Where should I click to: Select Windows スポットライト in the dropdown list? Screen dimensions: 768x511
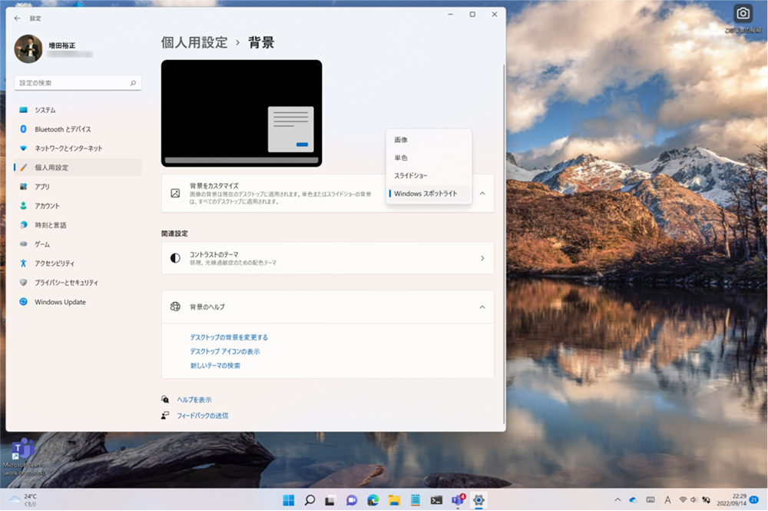[x=425, y=194]
